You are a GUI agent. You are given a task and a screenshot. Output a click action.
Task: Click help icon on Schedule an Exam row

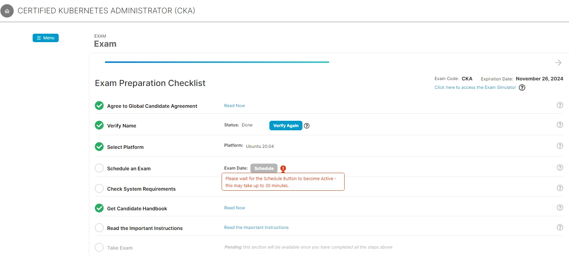[560, 167]
